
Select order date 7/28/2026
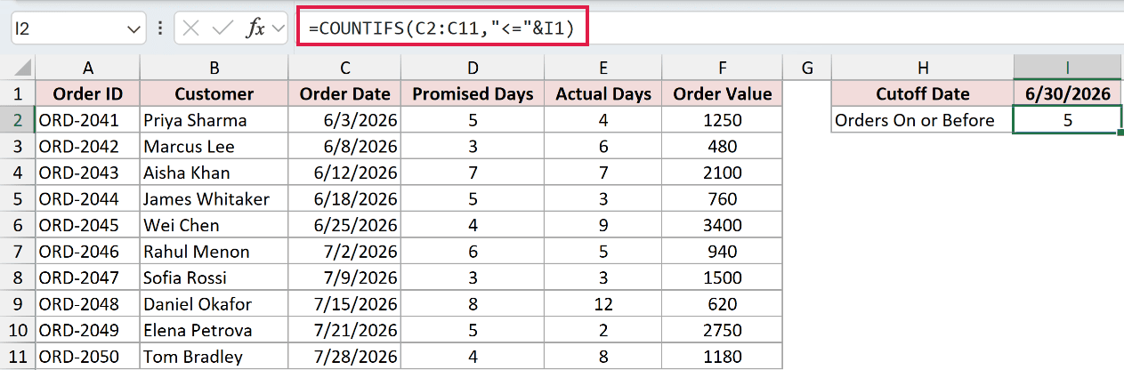tap(344, 358)
